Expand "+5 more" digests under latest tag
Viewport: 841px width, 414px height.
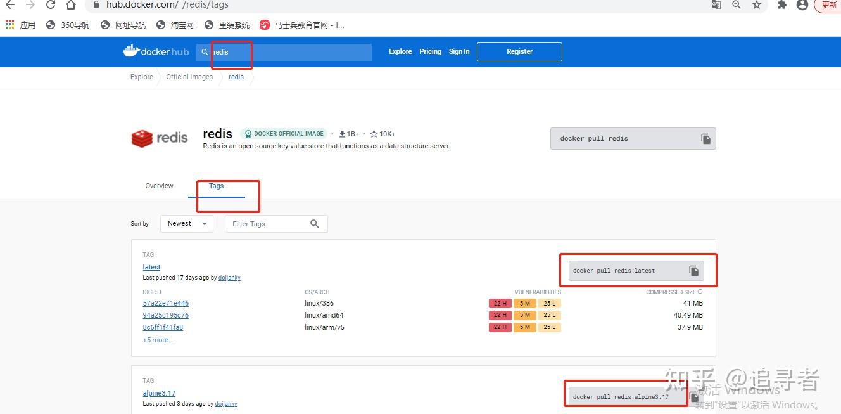coord(158,340)
